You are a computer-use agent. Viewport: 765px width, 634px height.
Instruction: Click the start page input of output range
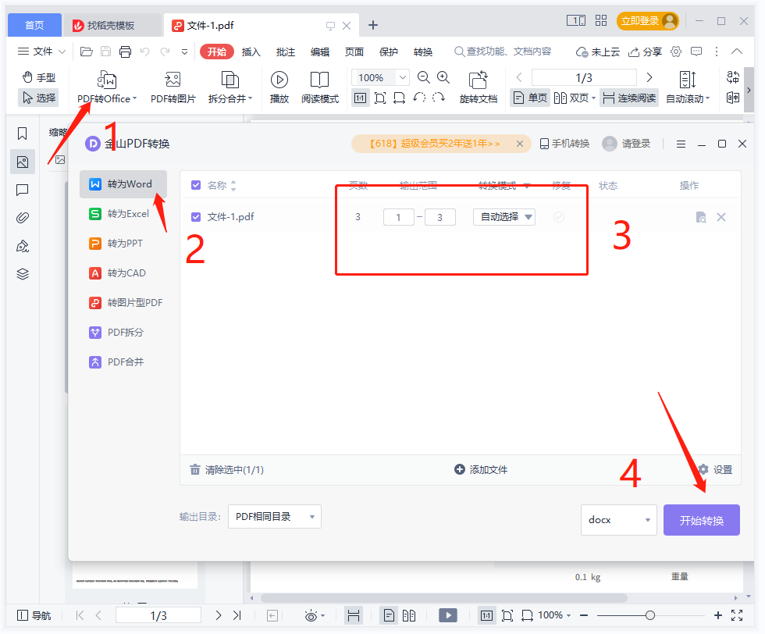pos(399,217)
